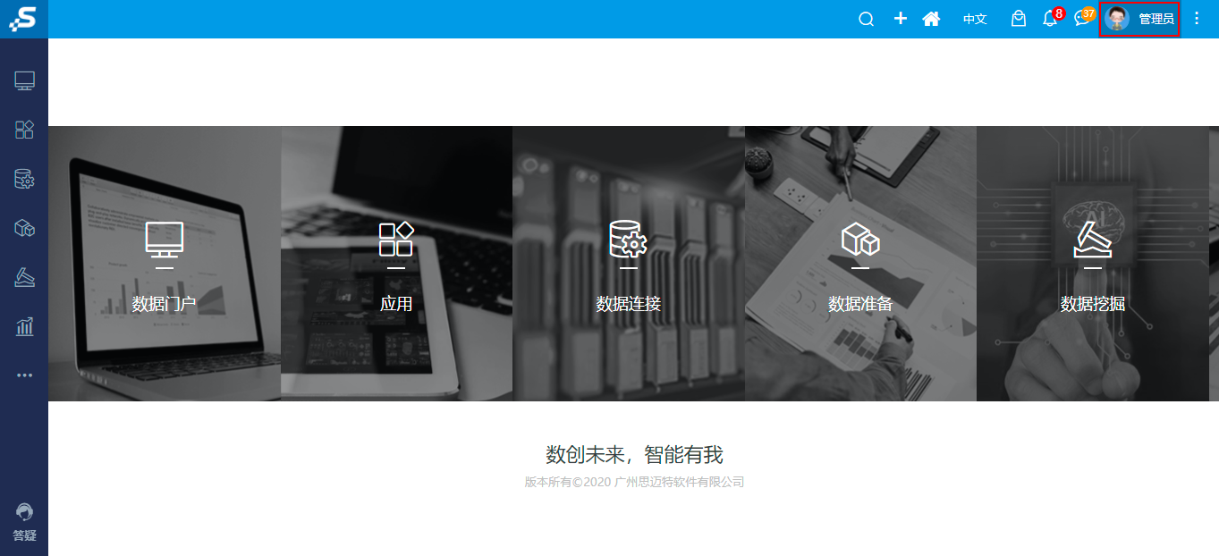Click the slogan 数创未来，智能有我
This screenshot has height=556, width=1219.
tap(634, 454)
